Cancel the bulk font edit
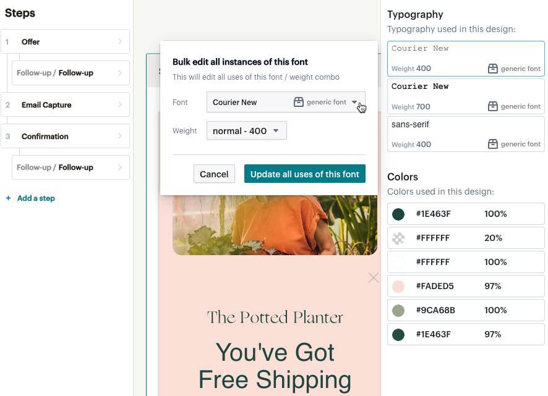Screen dimensions: 548x396 click(x=214, y=174)
